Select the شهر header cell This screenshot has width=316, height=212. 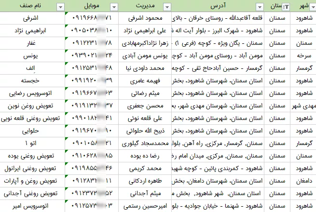[x=303, y=6]
